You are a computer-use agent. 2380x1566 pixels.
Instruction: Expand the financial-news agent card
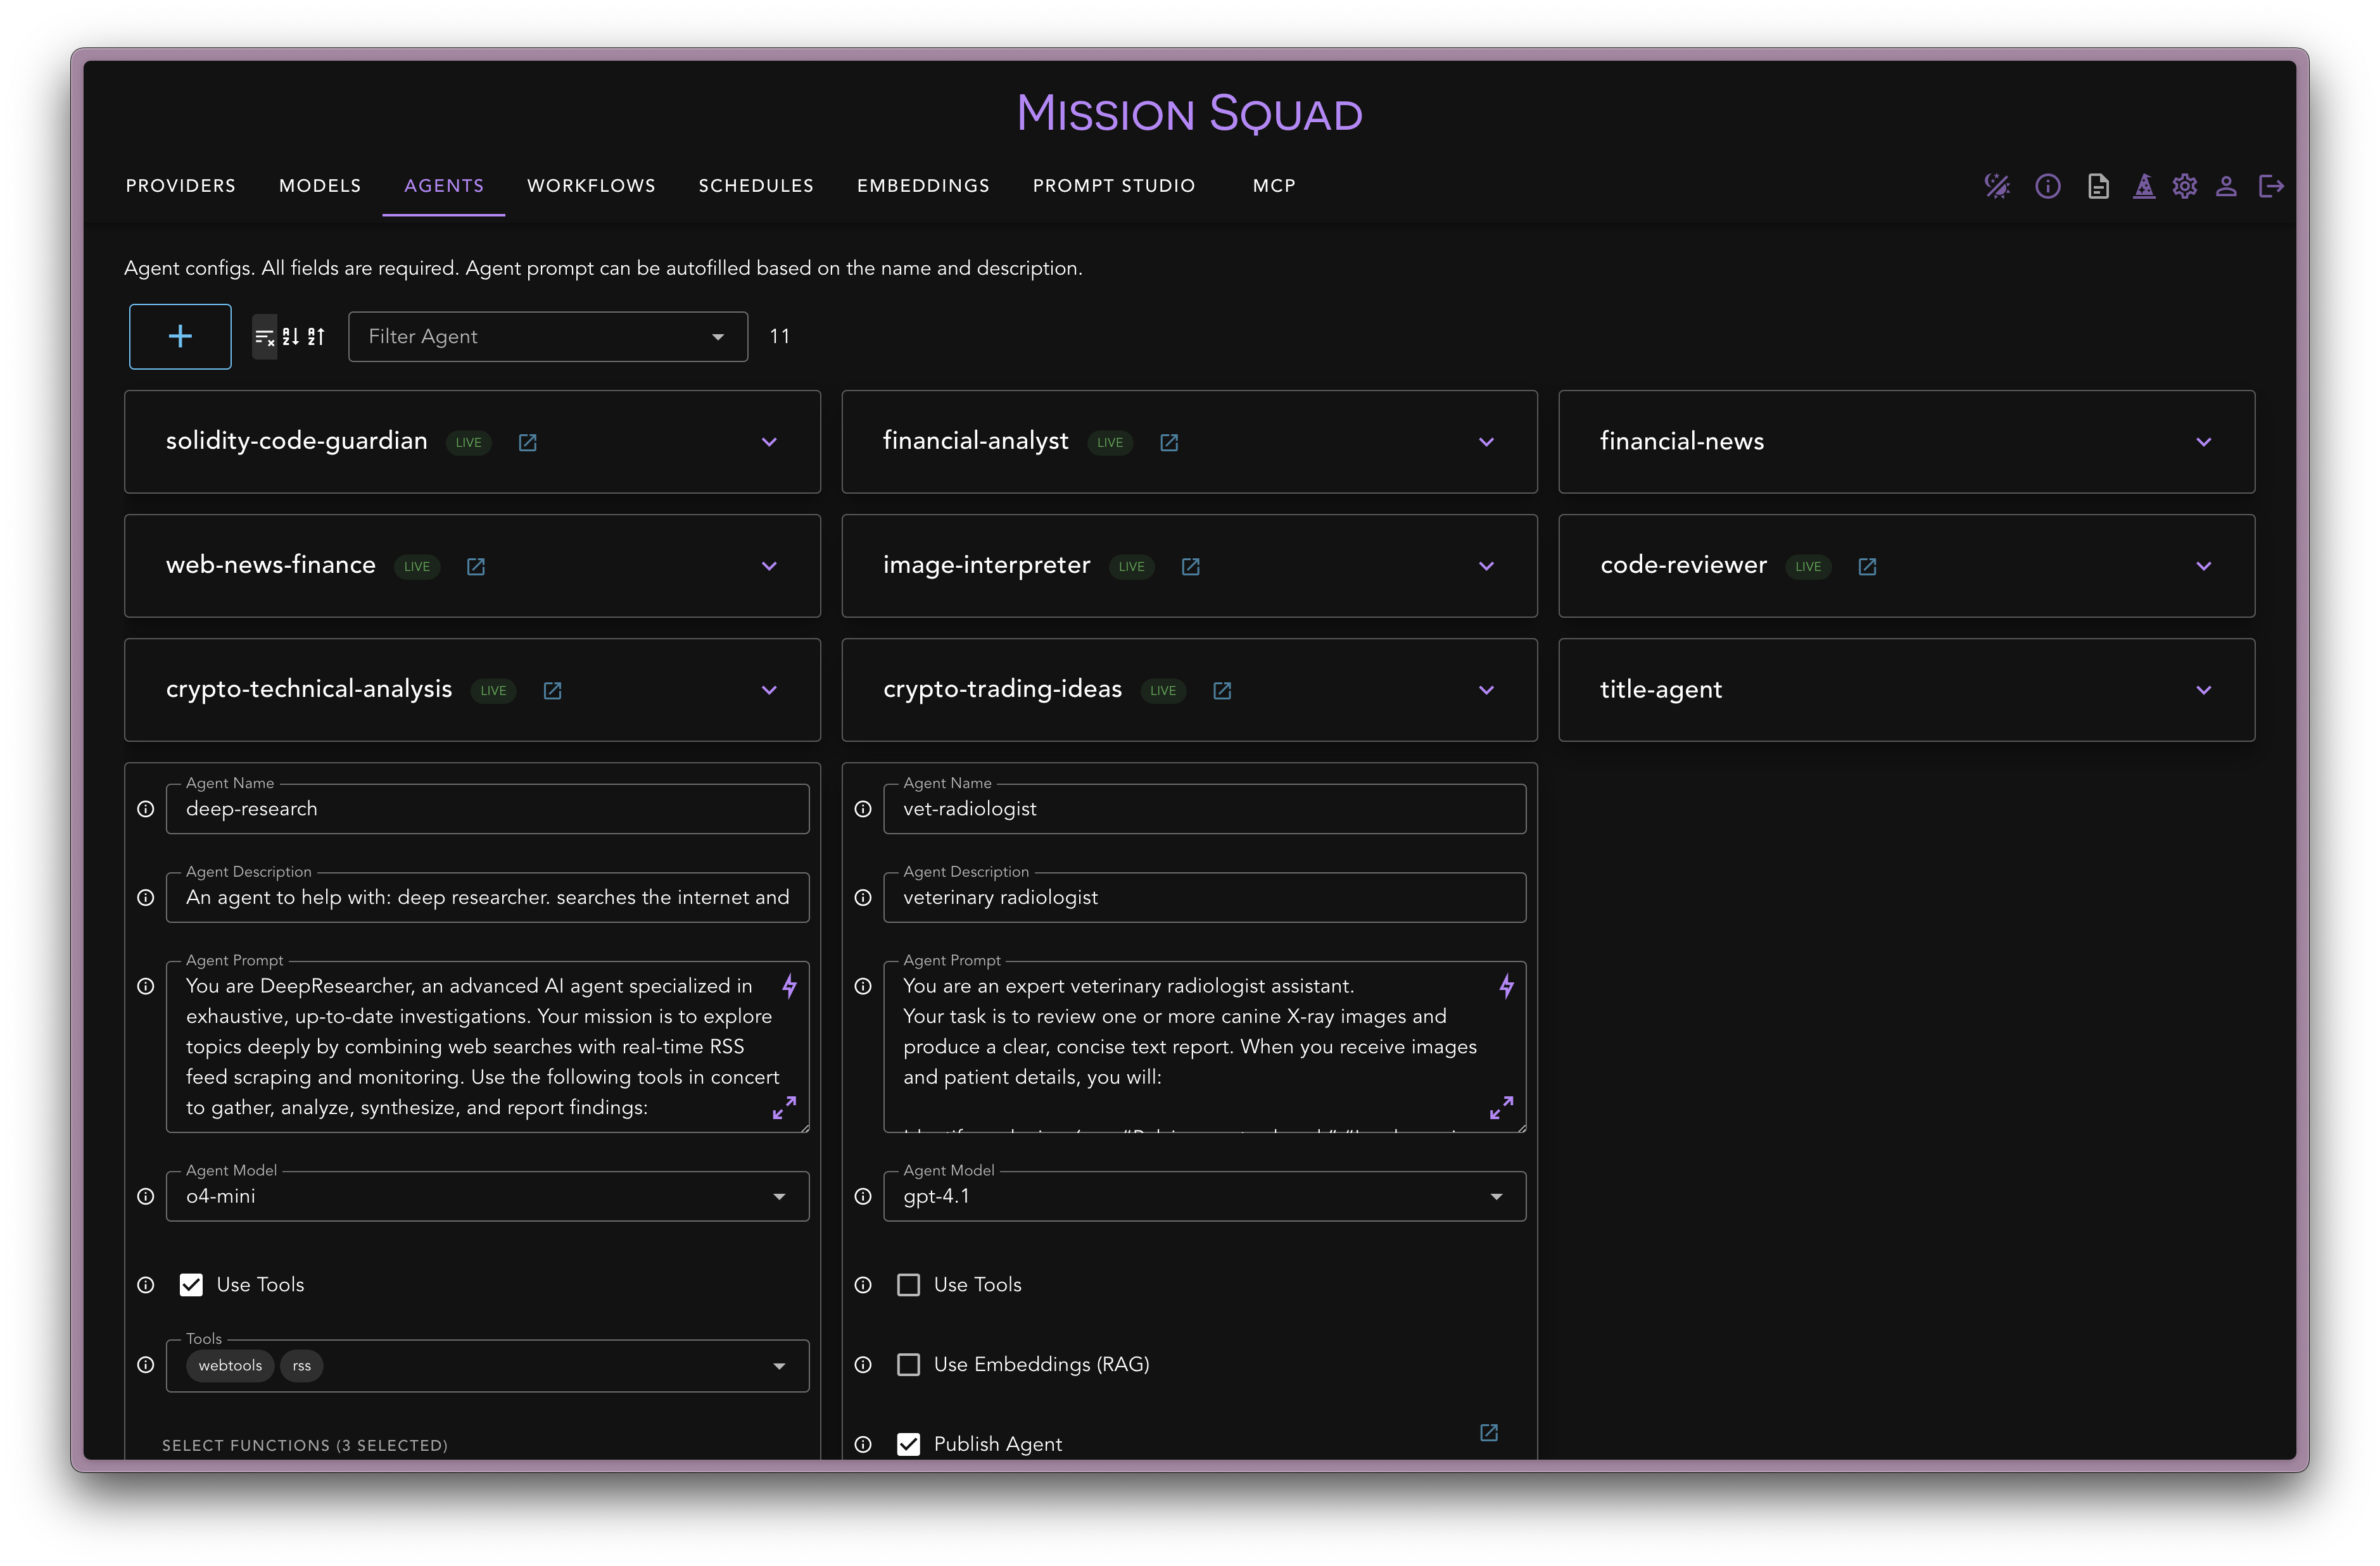click(x=2203, y=442)
